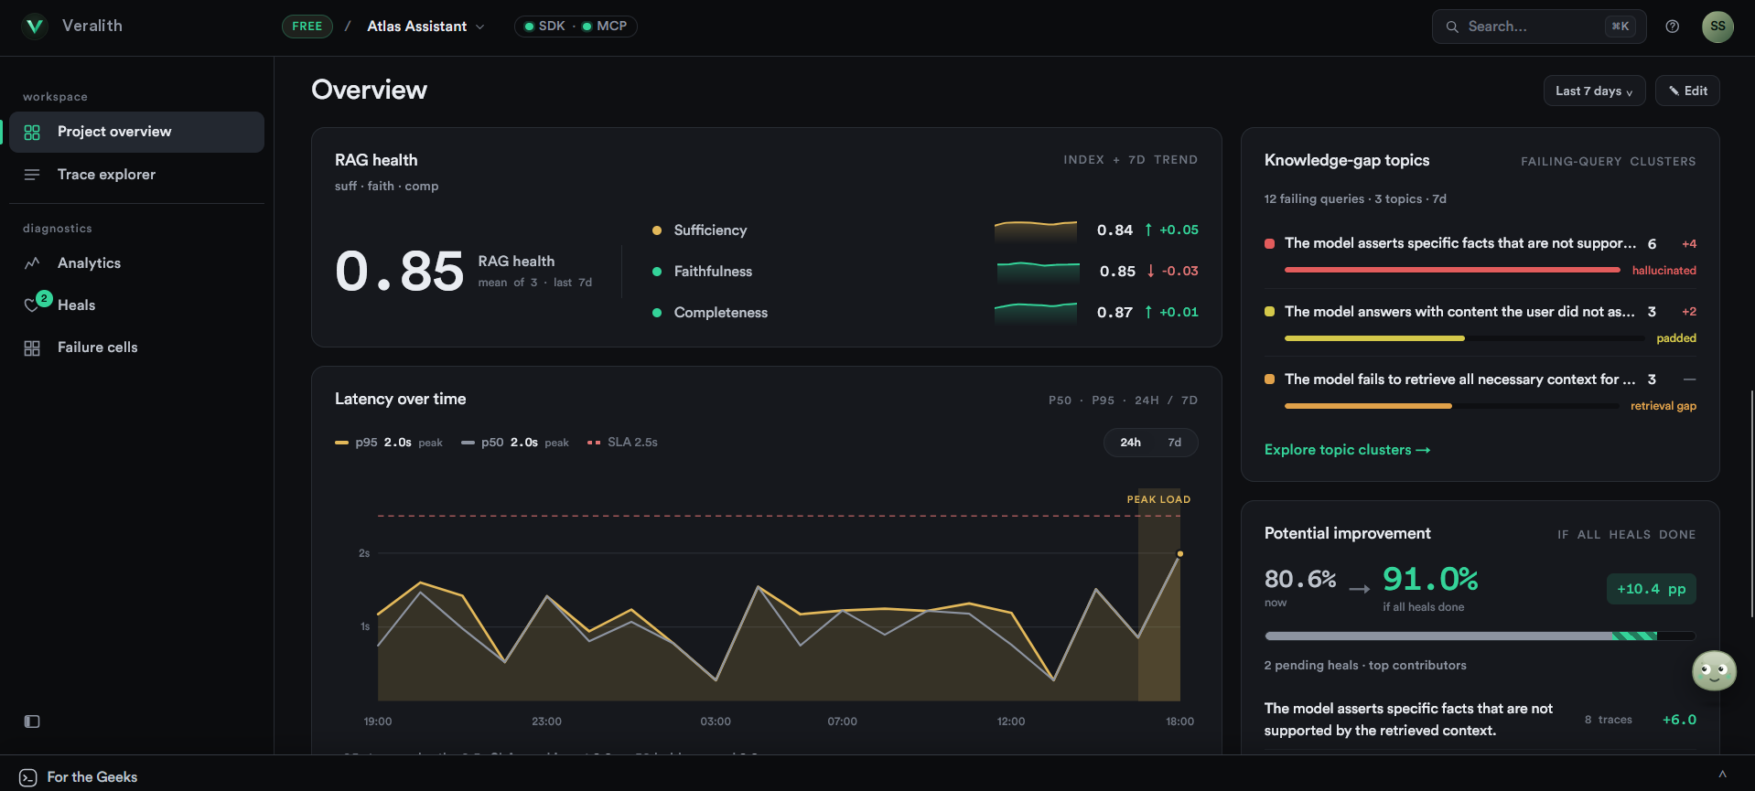The height and width of the screenshot is (791, 1755).
Task: Click the page vertical scrollbar
Action: tap(1751, 503)
